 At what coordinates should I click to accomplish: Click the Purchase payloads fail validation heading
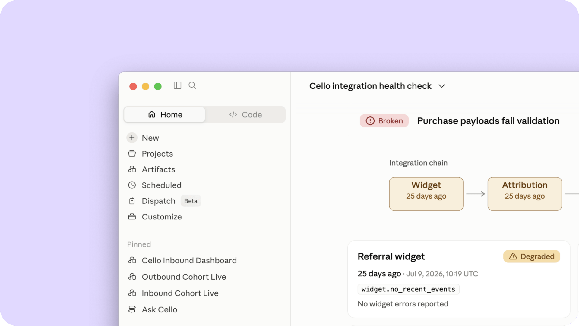point(488,121)
